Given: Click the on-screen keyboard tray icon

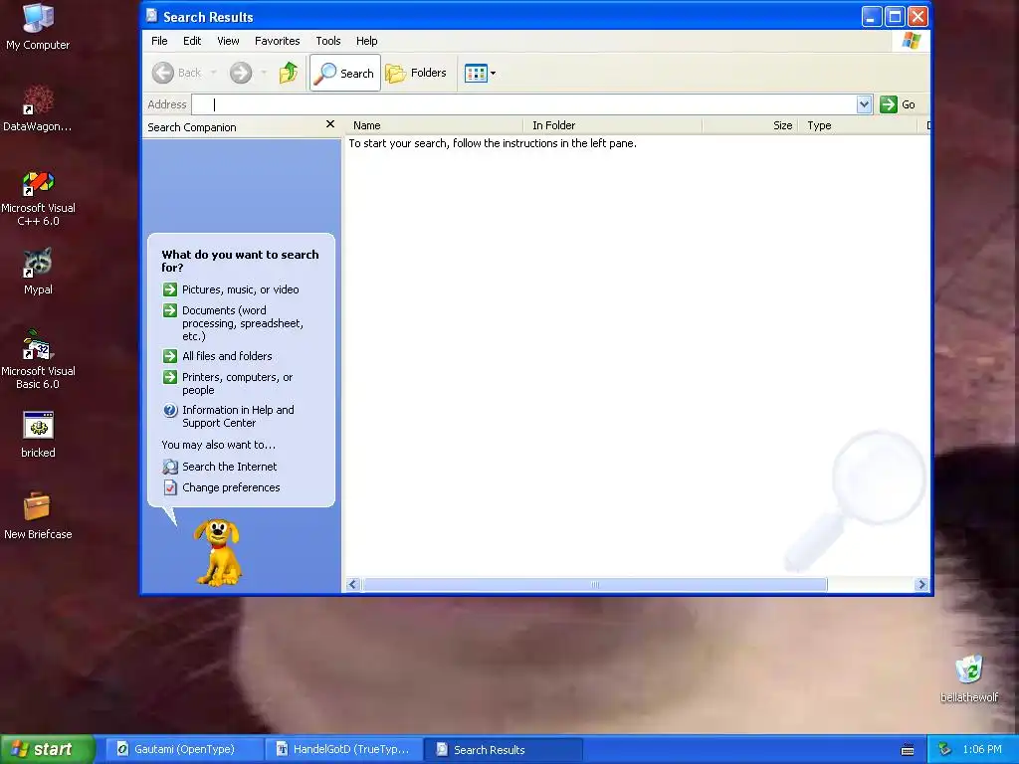Looking at the screenshot, I should click(908, 750).
